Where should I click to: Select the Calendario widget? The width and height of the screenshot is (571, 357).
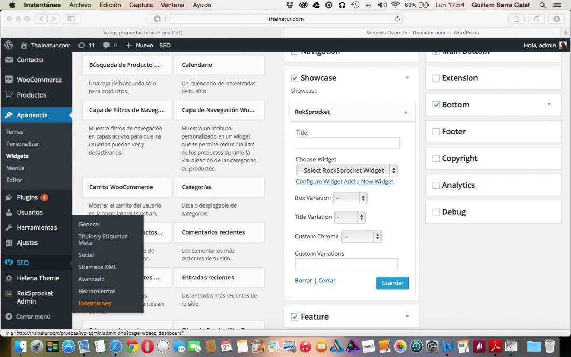pyautogui.click(x=220, y=65)
